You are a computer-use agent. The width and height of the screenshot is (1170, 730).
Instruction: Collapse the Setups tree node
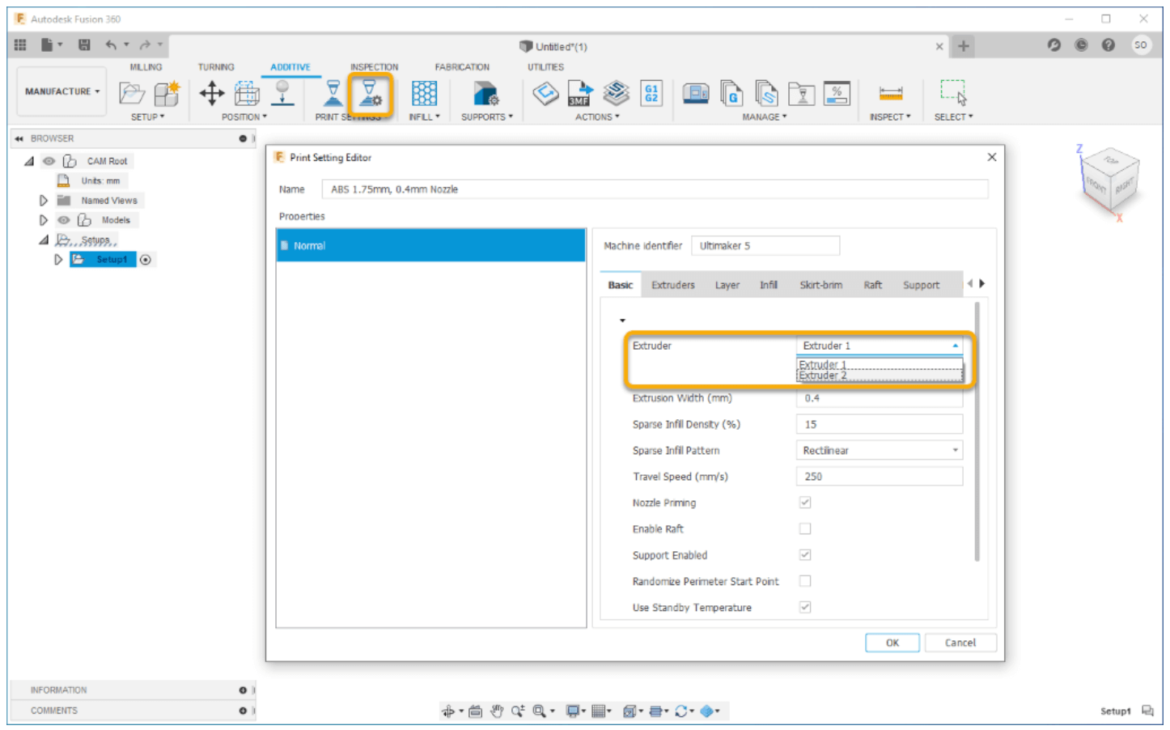pos(44,240)
